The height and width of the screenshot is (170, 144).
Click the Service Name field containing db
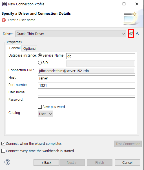click(101, 56)
